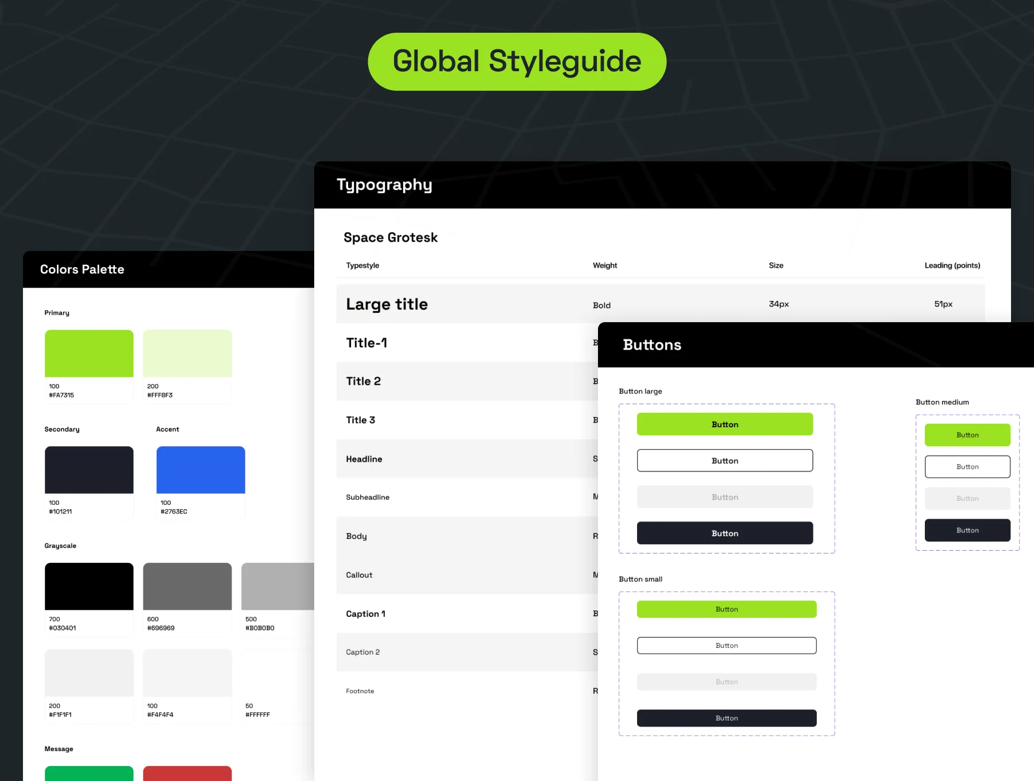
Task: Click the outlined large Button
Action: coord(725,461)
